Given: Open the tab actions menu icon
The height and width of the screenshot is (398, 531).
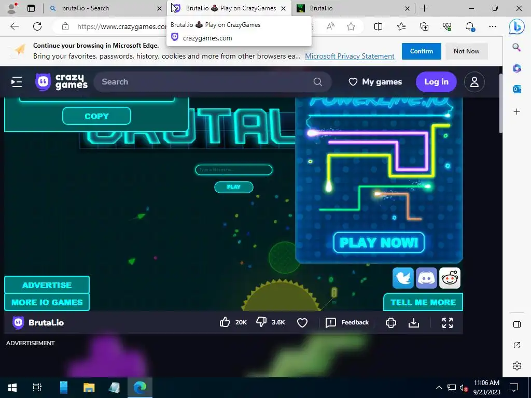Looking at the screenshot, I should [31, 8].
